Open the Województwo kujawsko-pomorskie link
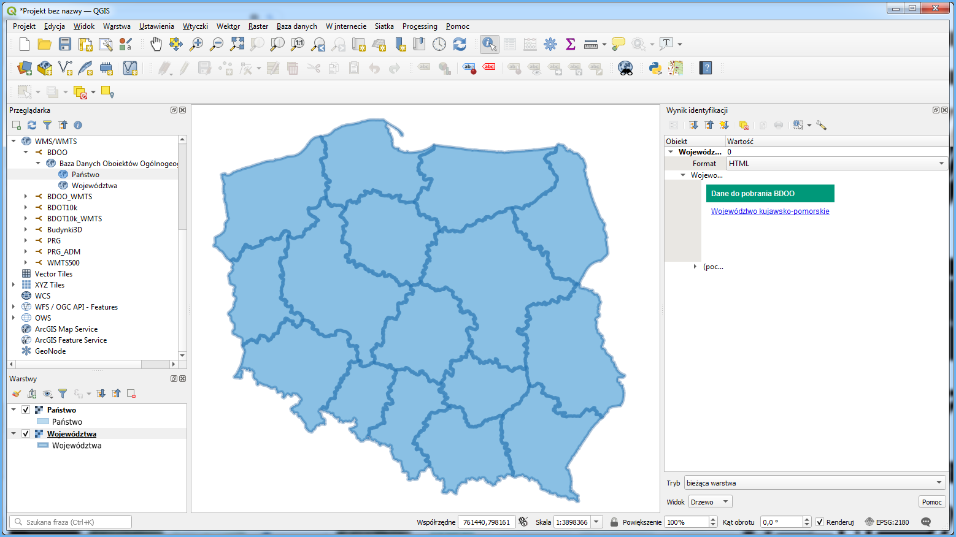 coord(770,211)
